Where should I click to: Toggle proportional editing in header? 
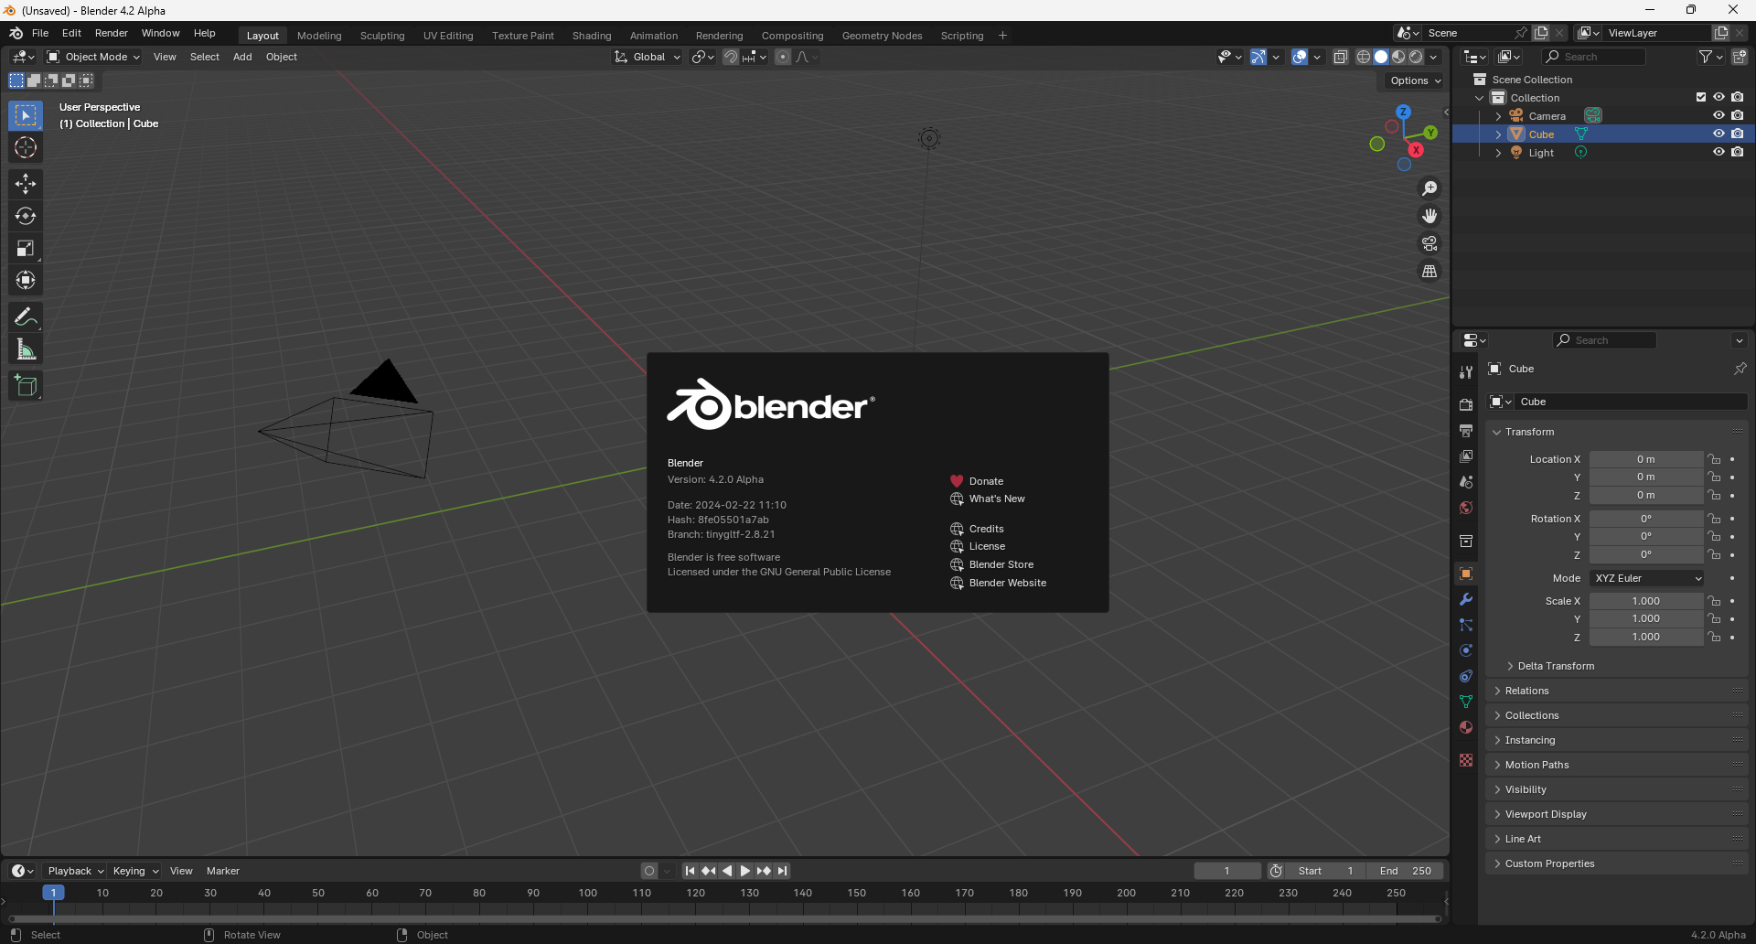[783, 57]
